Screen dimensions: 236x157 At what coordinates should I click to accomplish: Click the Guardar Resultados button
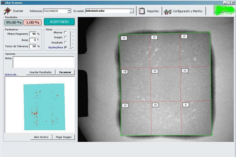(40, 72)
